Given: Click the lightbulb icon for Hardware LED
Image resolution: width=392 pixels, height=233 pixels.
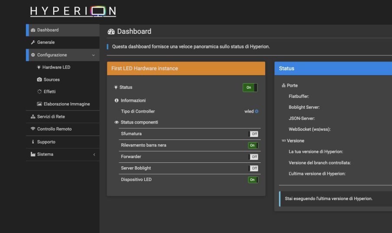Looking at the screenshot, I should 39,67.
